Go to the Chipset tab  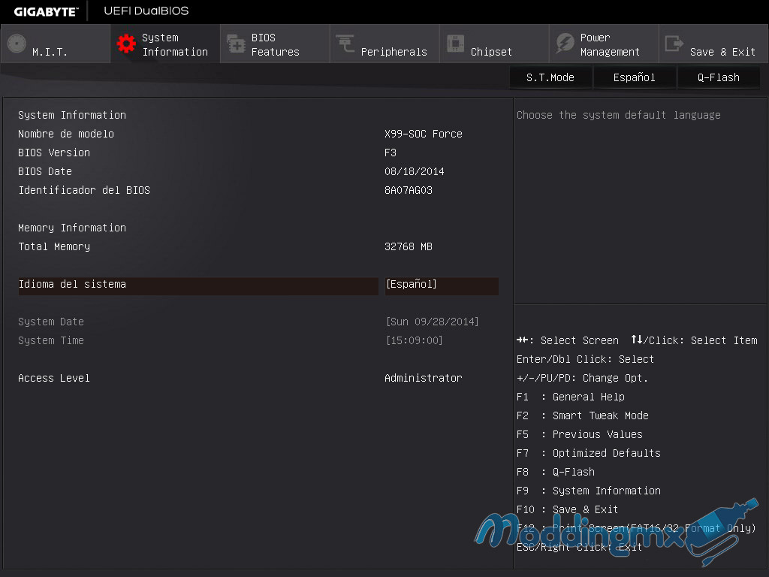[x=494, y=44]
